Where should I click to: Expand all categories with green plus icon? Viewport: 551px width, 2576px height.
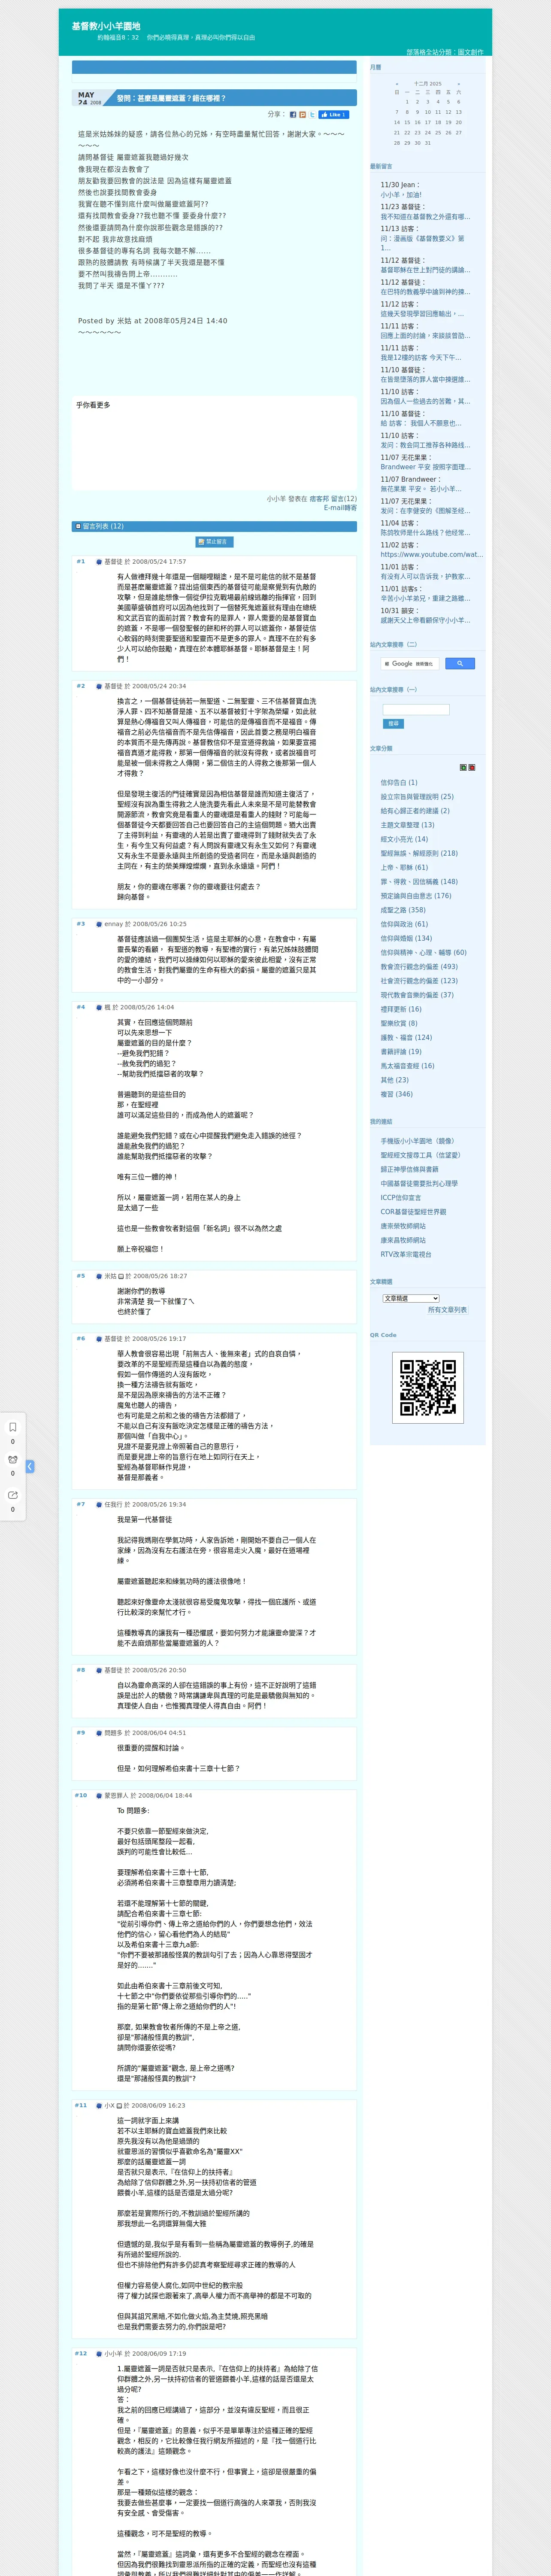tap(463, 768)
